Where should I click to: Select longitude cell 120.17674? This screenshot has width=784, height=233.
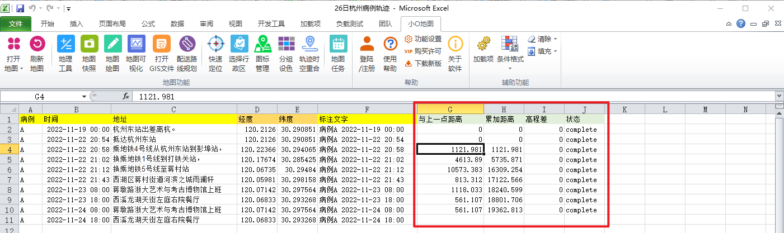257,159
